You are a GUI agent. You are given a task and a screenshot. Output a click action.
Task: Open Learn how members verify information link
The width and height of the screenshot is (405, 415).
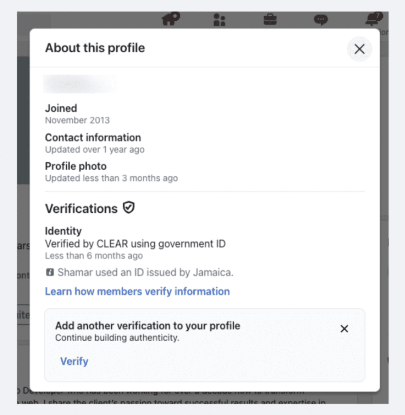(137, 291)
